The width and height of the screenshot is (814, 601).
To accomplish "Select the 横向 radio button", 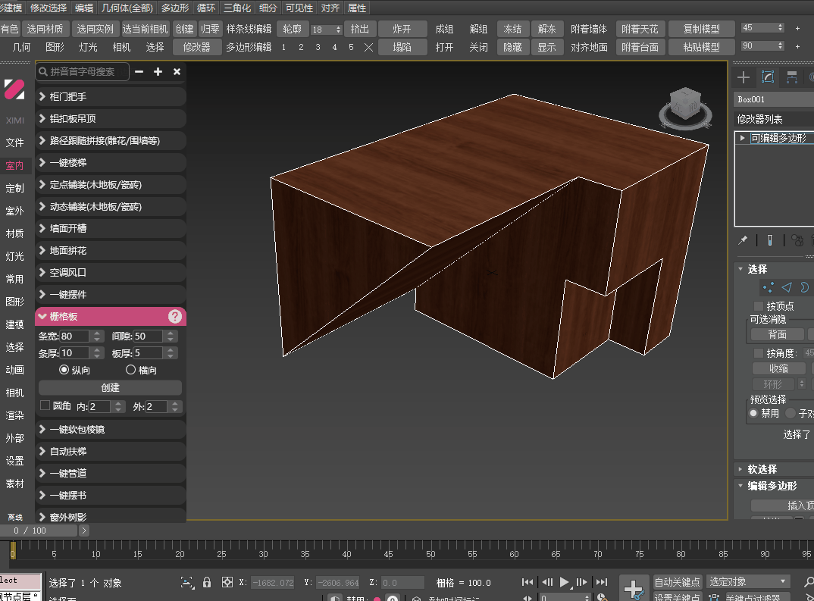I will coord(131,370).
